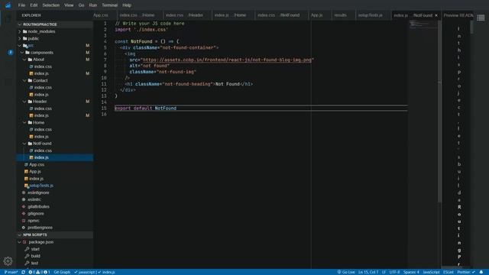Click the .gitattributes file icon
489x275 pixels.
(24, 207)
